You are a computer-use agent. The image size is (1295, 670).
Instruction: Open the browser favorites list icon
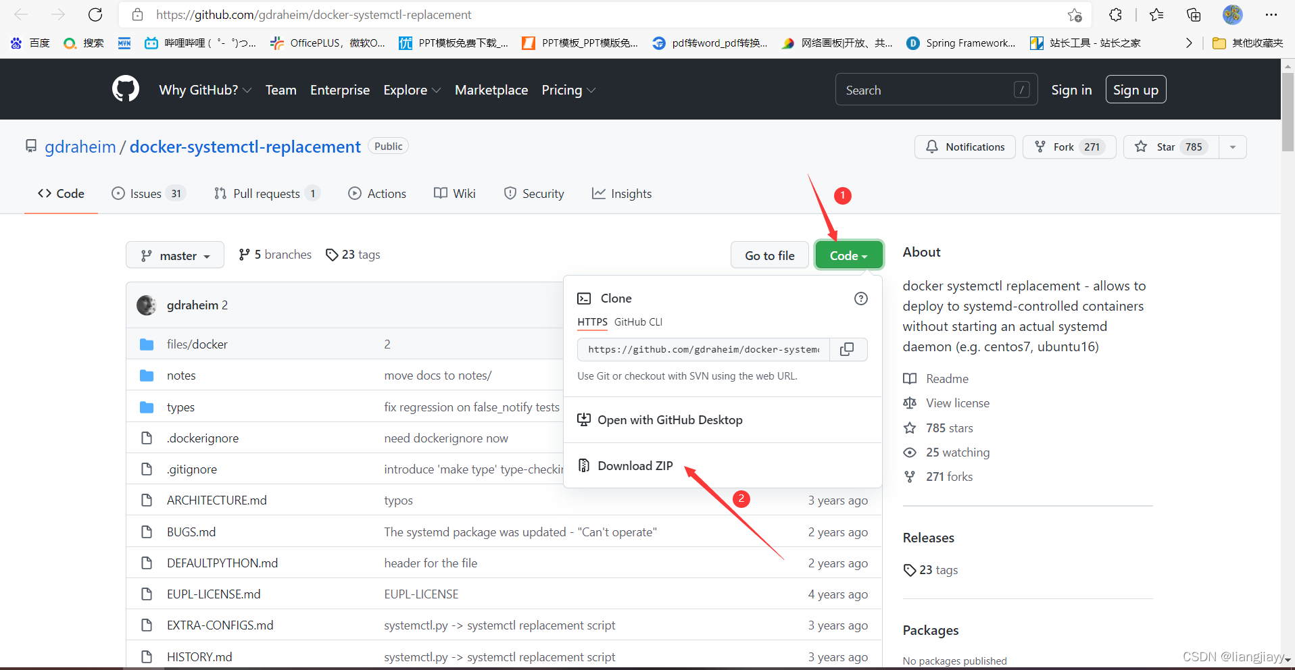pyautogui.click(x=1156, y=14)
